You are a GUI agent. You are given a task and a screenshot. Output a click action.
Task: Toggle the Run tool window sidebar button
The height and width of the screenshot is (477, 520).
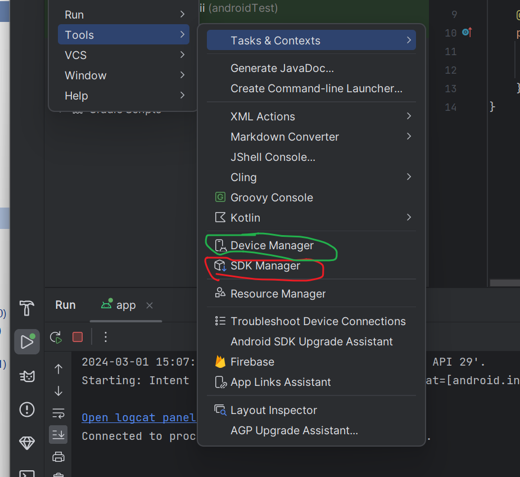point(27,341)
